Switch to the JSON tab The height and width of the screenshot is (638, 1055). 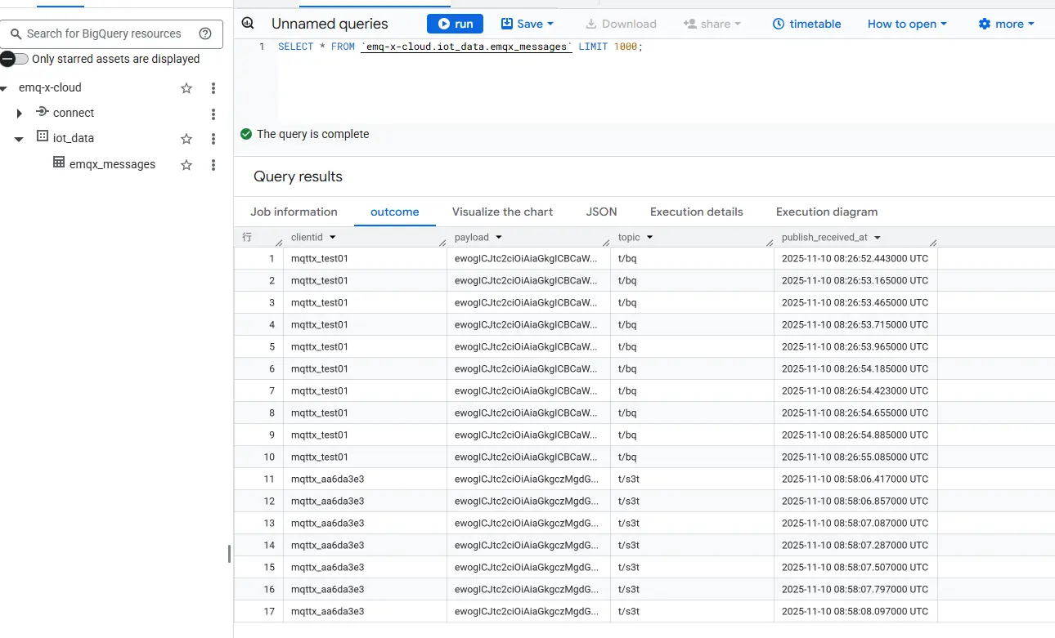(x=601, y=212)
